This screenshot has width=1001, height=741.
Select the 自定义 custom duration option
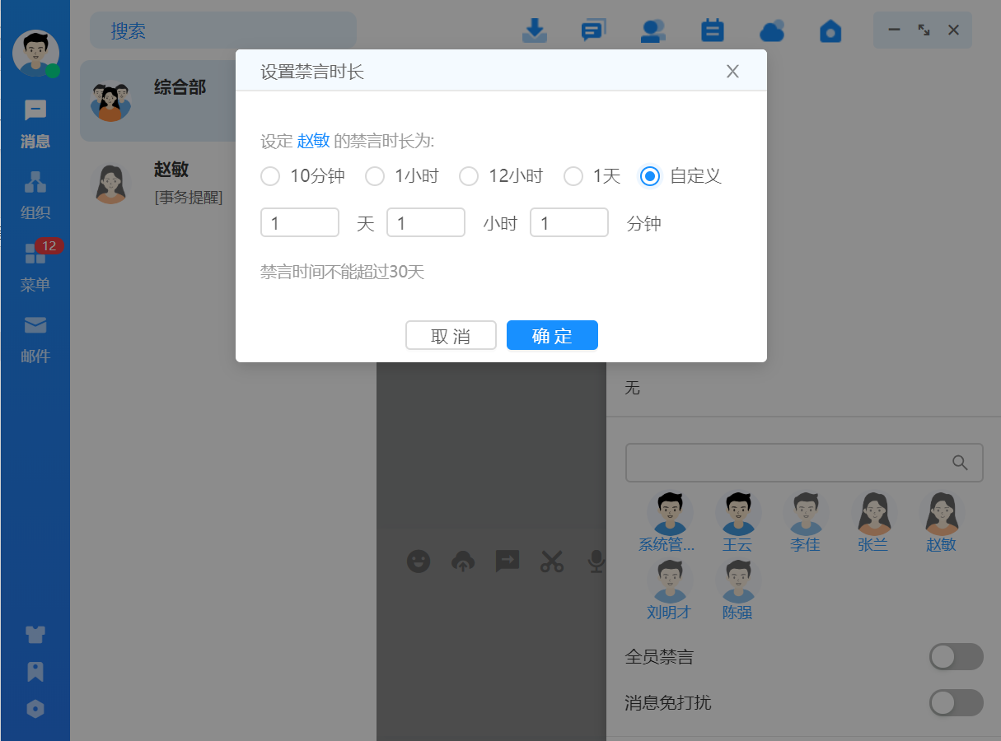(x=650, y=176)
